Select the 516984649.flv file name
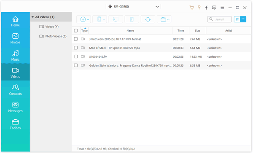253x153 pixels. tap(98, 56)
